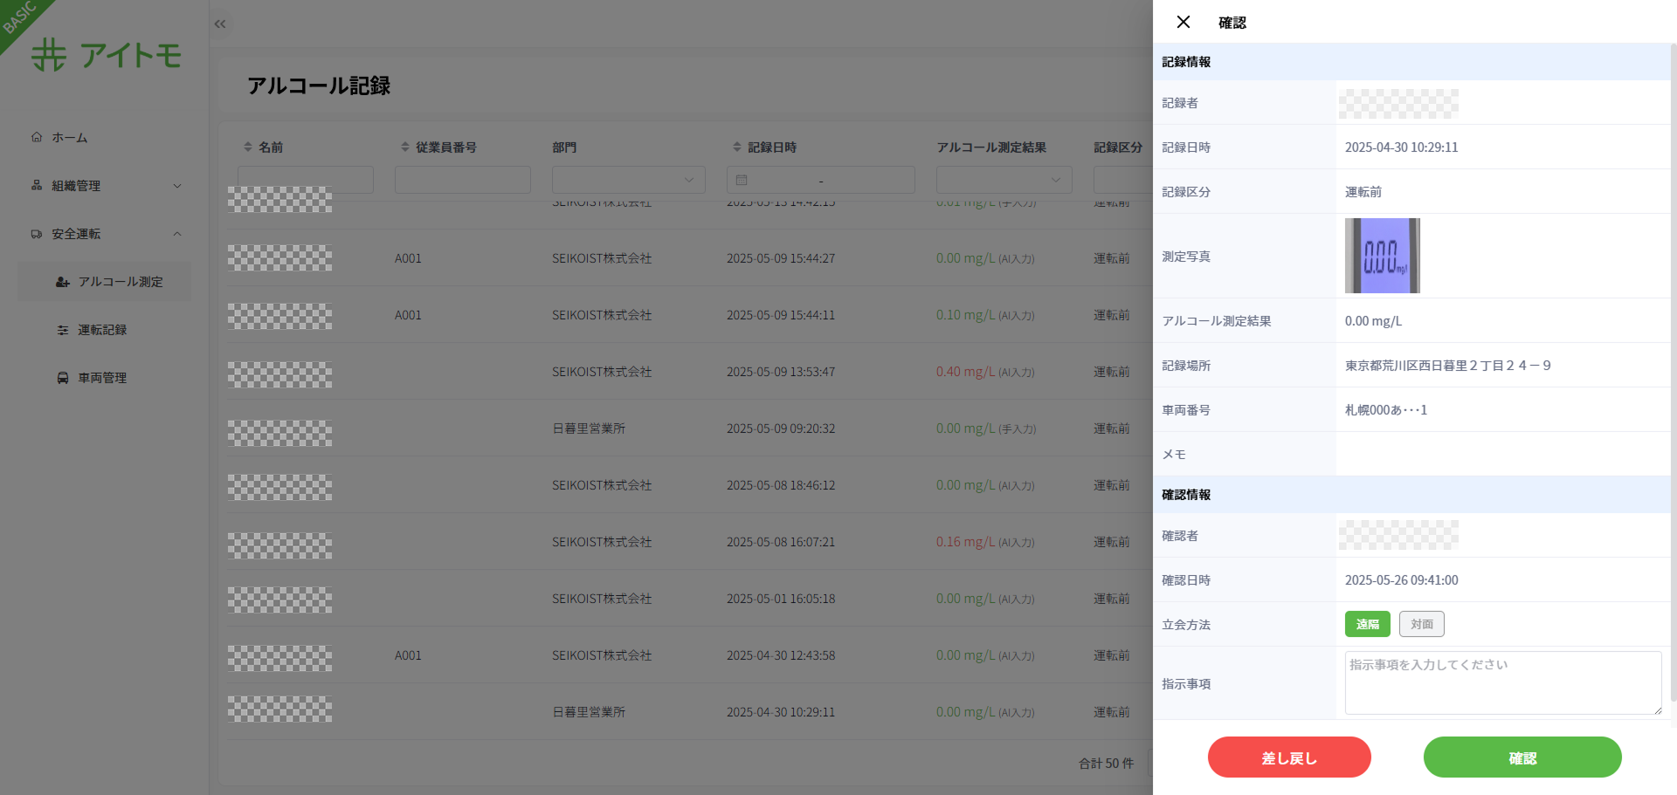Image resolution: width=1677 pixels, height=795 pixels.
Task: Close the 確認 side panel with the X icon
Action: pos(1184,23)
